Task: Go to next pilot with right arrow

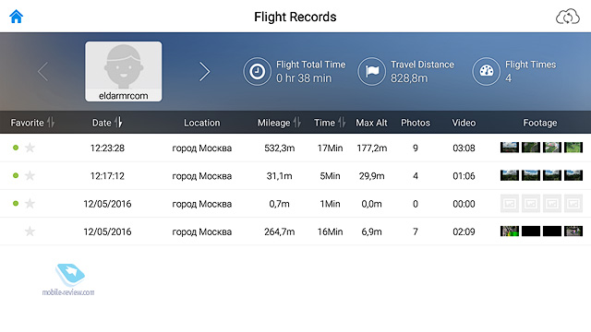Action: pos(204,72)
